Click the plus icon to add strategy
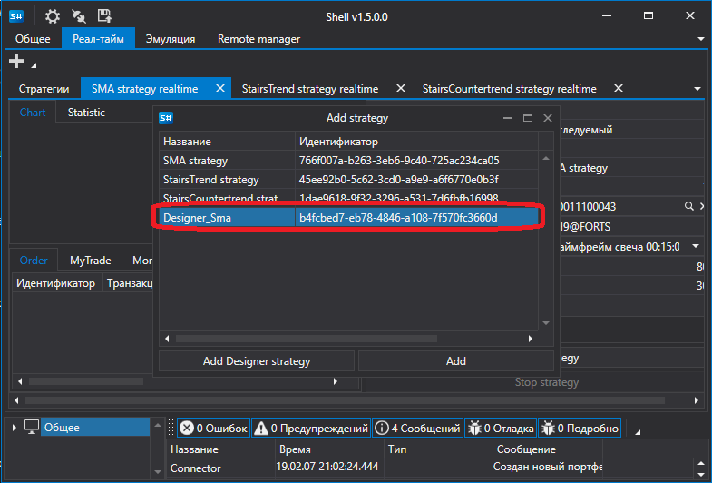 coord(16,61)
